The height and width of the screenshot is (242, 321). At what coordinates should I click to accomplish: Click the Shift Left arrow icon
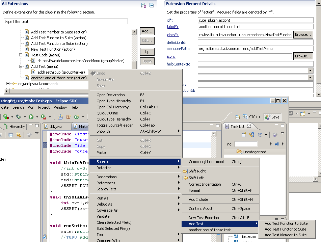185,178
